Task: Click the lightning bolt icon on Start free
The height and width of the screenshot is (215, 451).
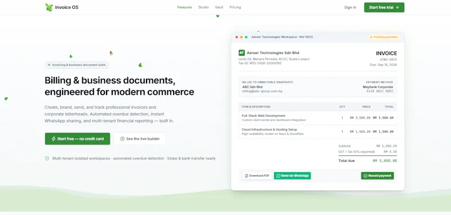Action: 54,138
